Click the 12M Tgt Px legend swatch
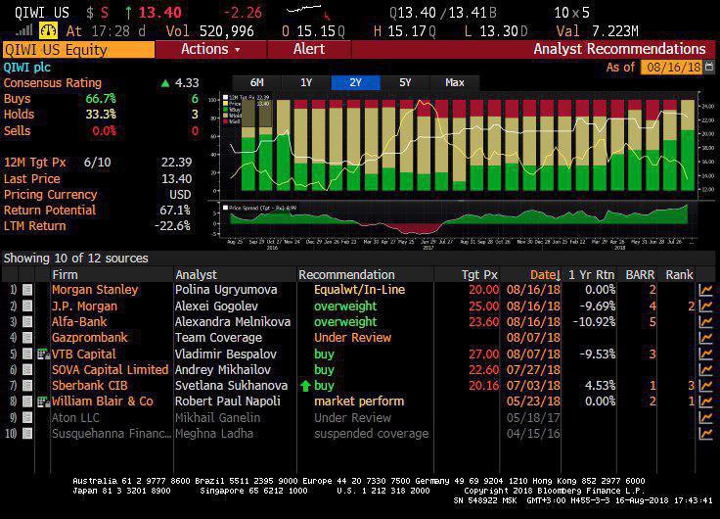The image size is (720, 519). point(225,98)
